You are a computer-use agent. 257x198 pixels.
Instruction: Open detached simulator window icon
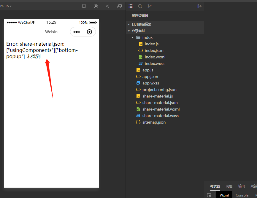coord(120,6)
